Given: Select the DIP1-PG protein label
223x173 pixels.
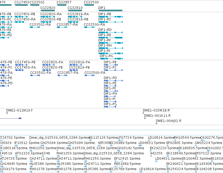Looking at the screenshot, I should pyautogui.click(x=110, y=104).
